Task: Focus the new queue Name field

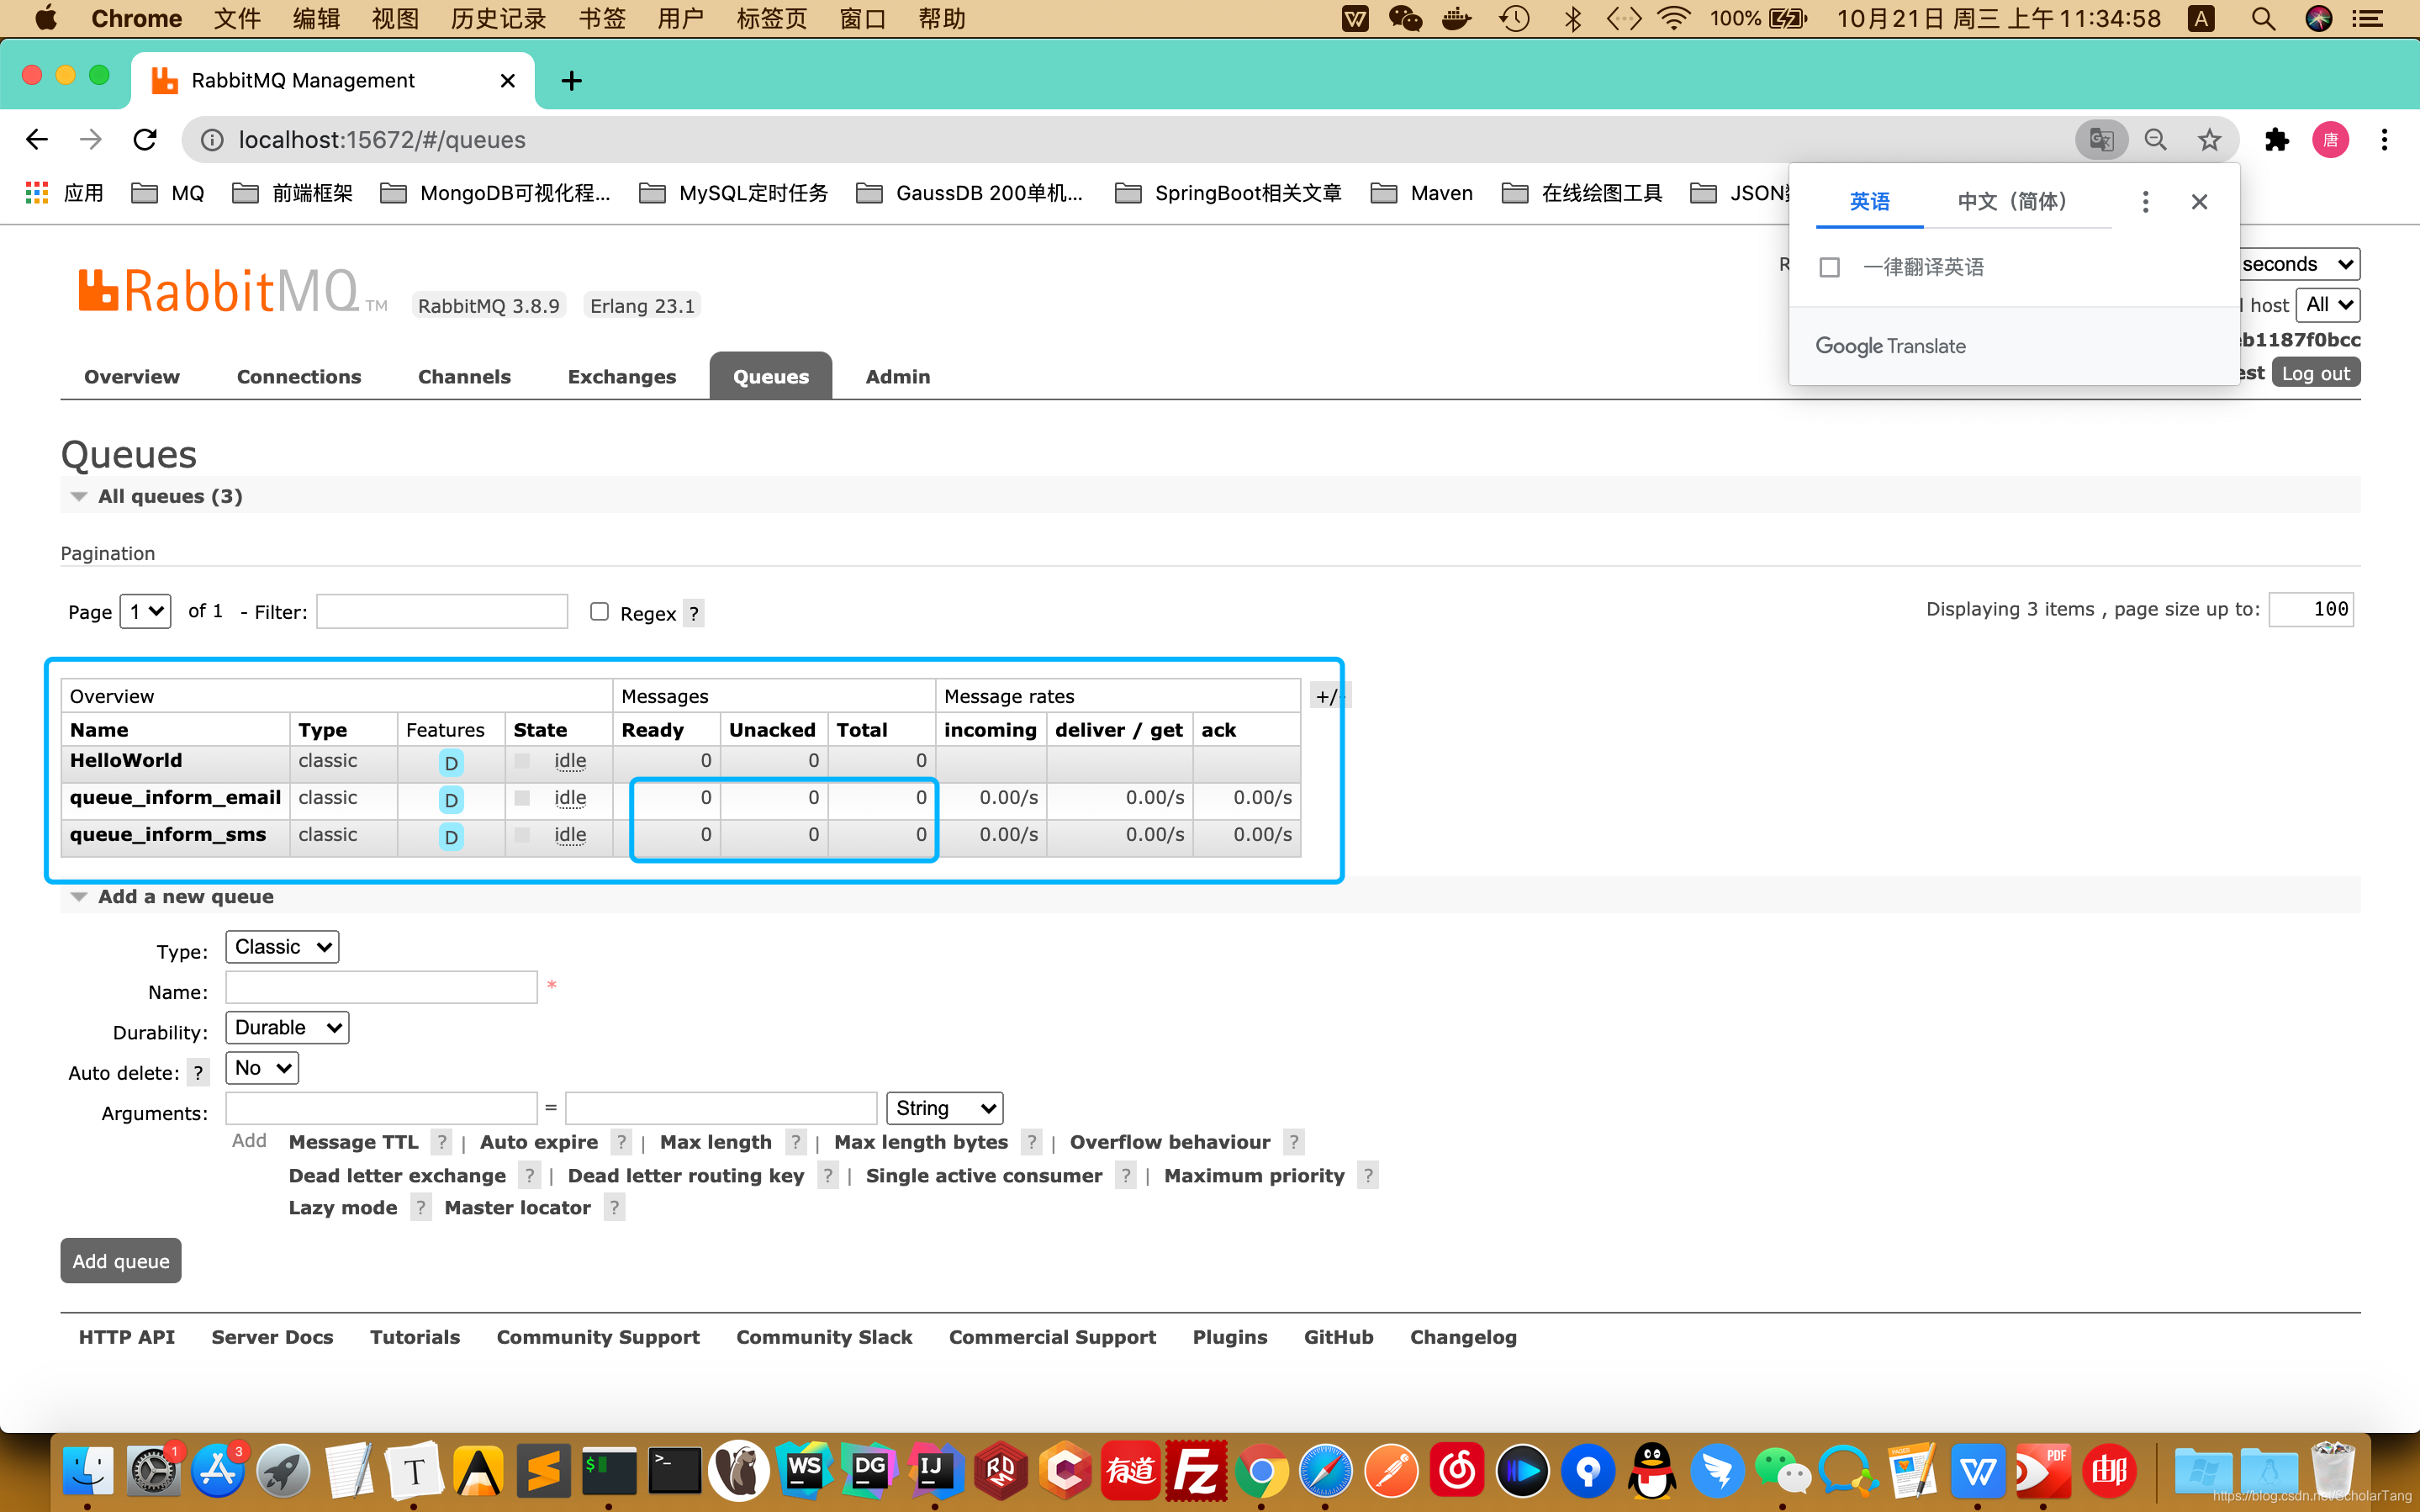Action: tap(382, 987)
